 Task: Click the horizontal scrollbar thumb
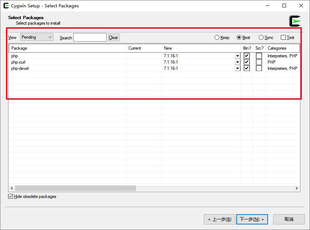pyautogui.click(x=76, y=188)
